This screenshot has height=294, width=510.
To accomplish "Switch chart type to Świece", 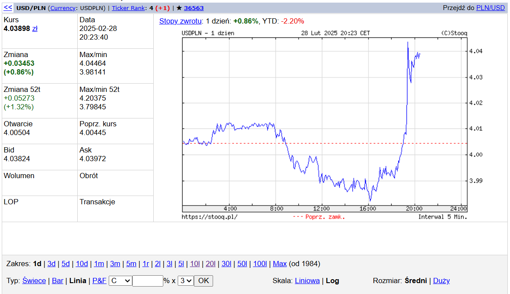I will pyautogui.click(x=34, y=280).
